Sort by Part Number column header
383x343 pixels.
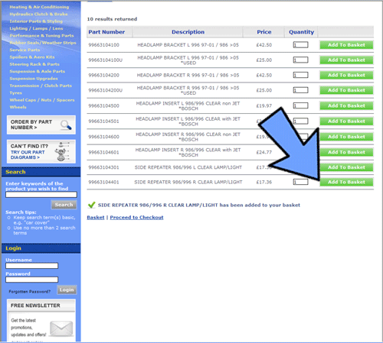point(106,32)
